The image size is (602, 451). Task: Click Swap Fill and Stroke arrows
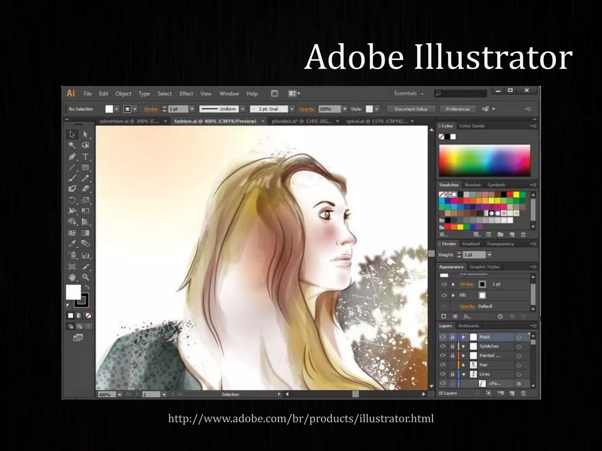(87, 287)
